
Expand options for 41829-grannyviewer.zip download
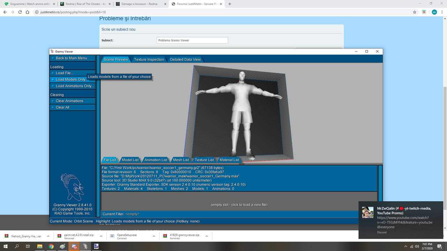coord(207,236)
